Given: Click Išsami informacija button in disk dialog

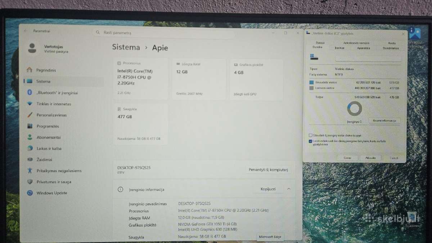Looking at the screenshot, I should pyautogui.click(x=384, y=120).
